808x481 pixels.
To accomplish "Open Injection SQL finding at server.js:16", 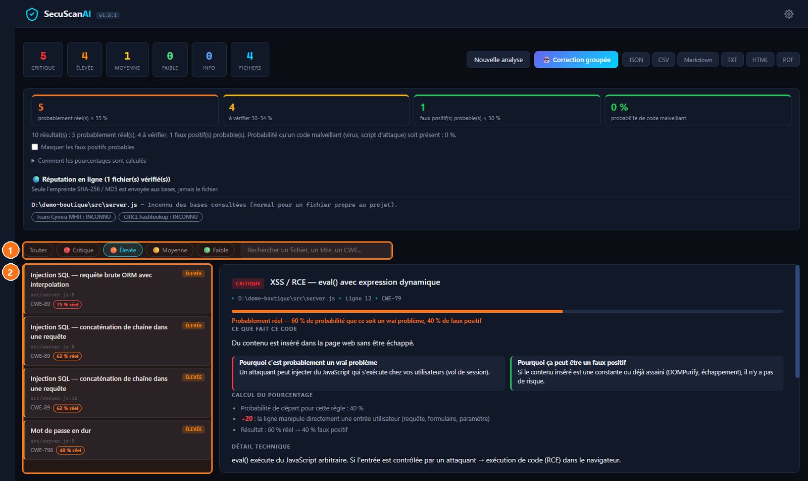I will click(117, 393).
